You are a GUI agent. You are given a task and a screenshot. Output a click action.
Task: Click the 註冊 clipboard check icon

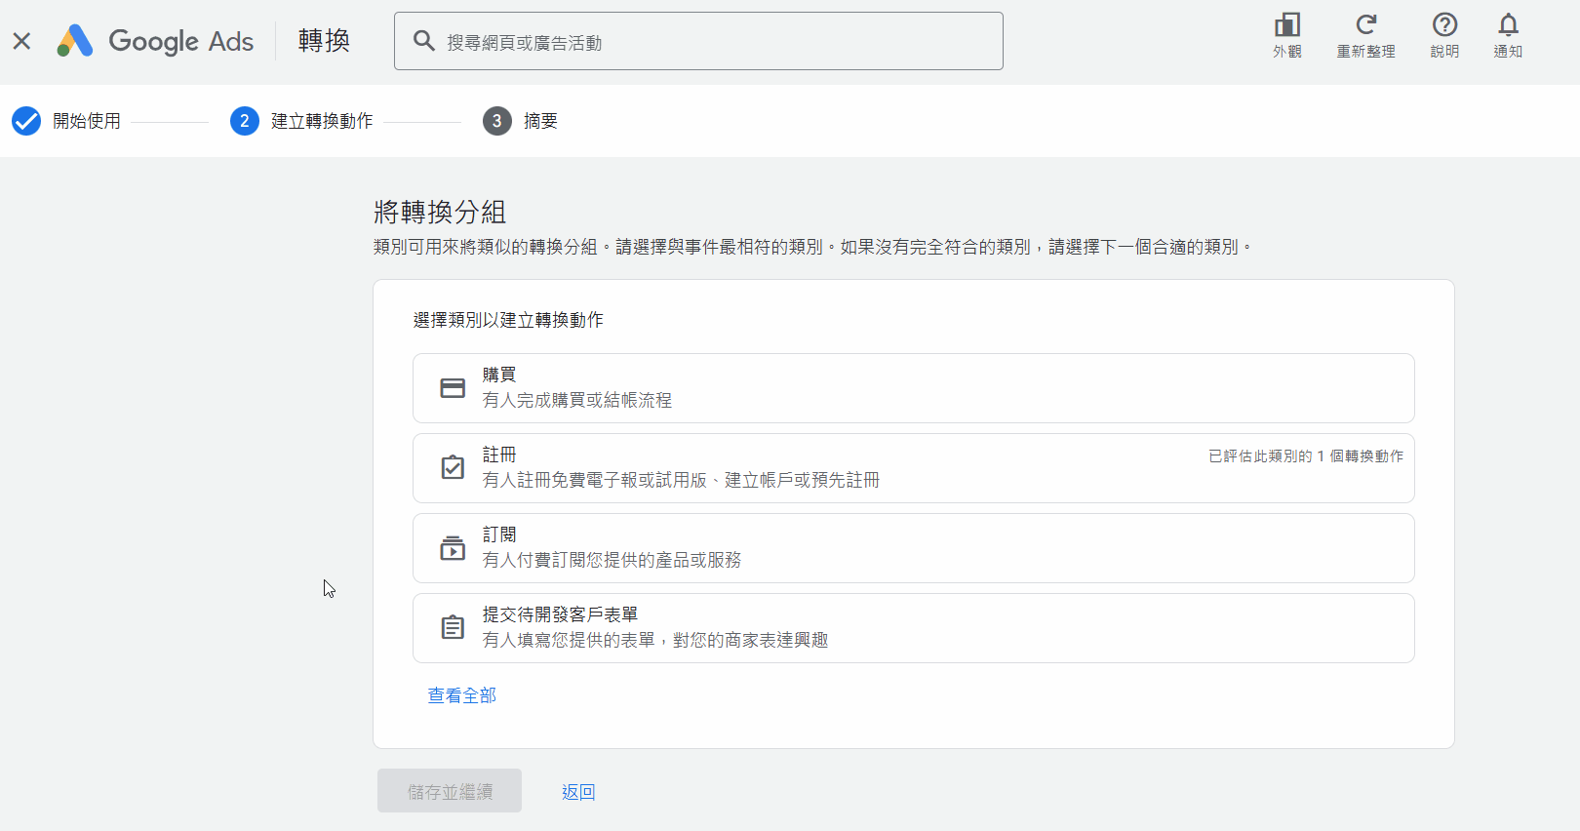[x=453, y=468]
